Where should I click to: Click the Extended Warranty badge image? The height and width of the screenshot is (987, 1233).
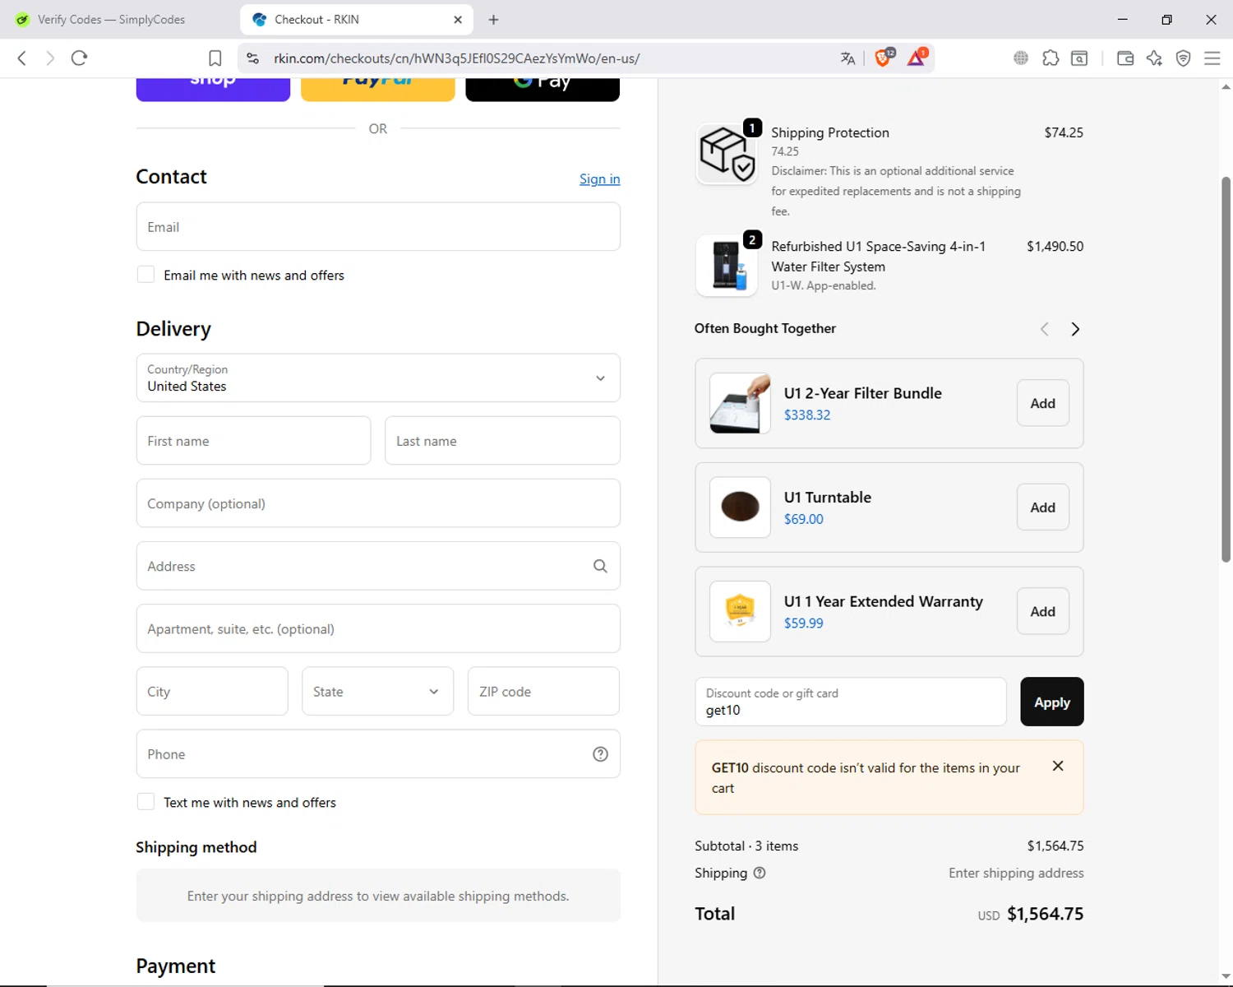[x=740, y=611]
